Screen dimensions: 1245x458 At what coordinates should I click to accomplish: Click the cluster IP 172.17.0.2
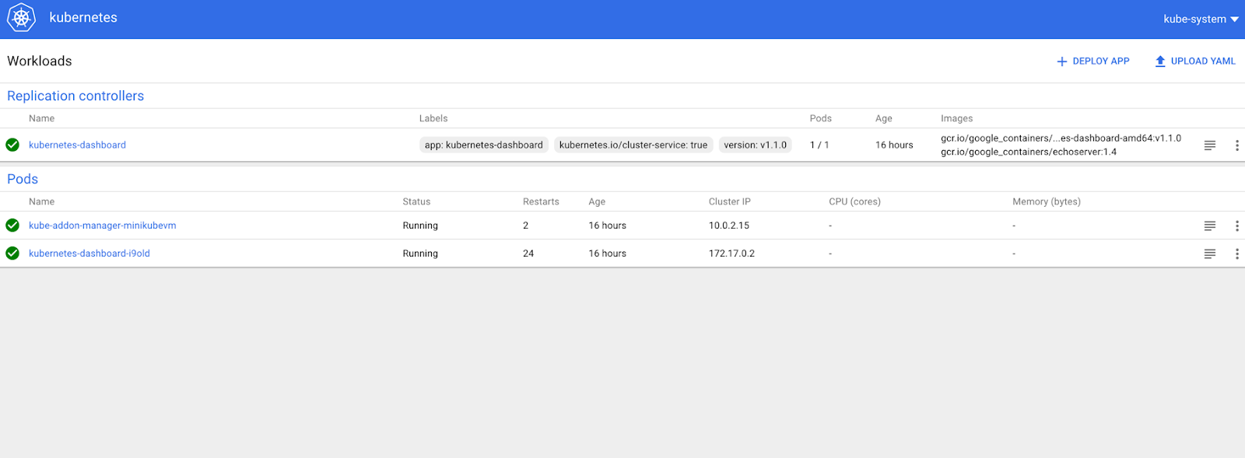pyautogui.click(x=731, y=253)
